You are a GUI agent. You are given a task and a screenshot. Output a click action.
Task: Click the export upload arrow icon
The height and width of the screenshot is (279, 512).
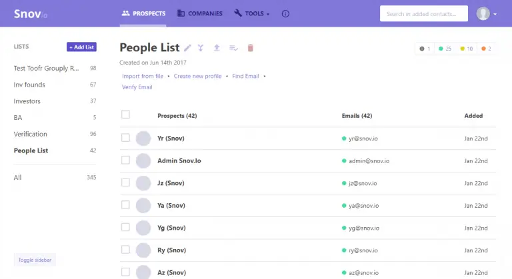pos(216,48)
